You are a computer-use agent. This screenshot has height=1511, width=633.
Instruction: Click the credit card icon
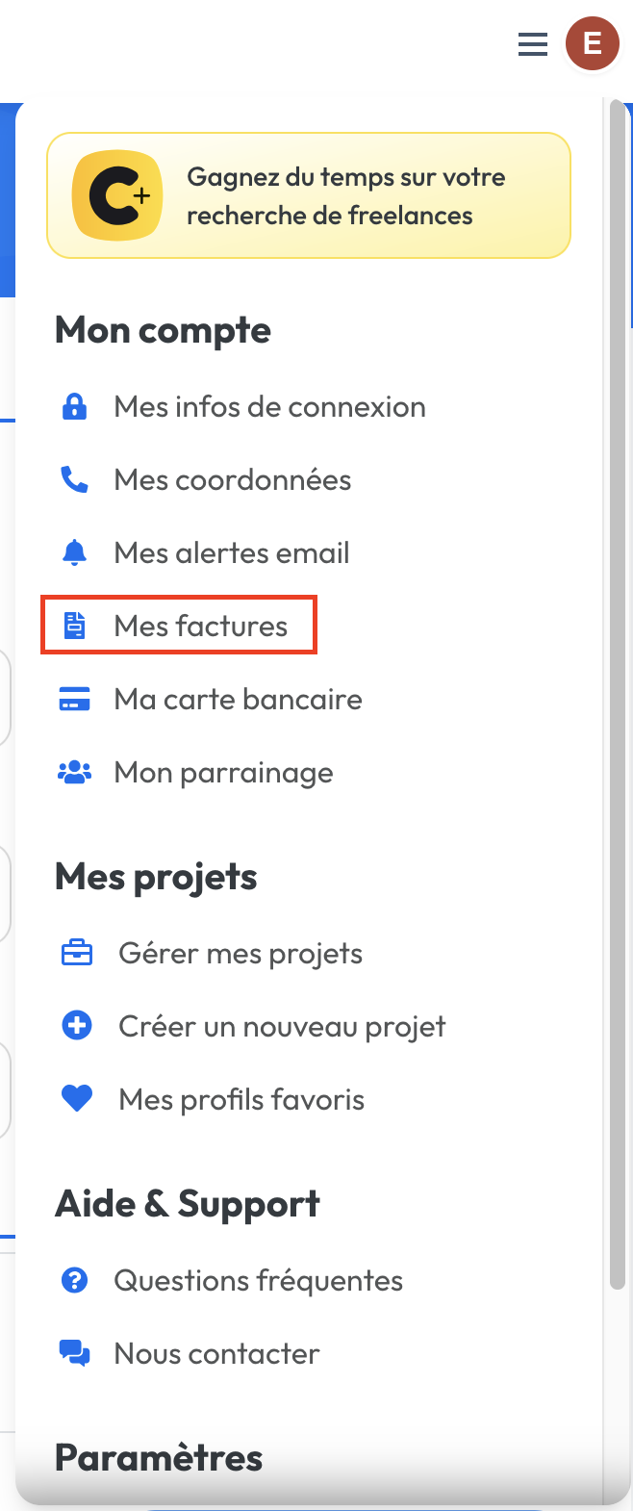pyautogui.click(x=74, y=700)
